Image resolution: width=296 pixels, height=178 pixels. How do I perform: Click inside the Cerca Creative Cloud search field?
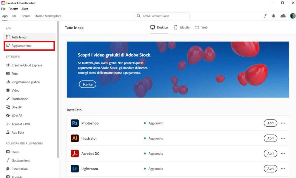(x=162, y=16)
